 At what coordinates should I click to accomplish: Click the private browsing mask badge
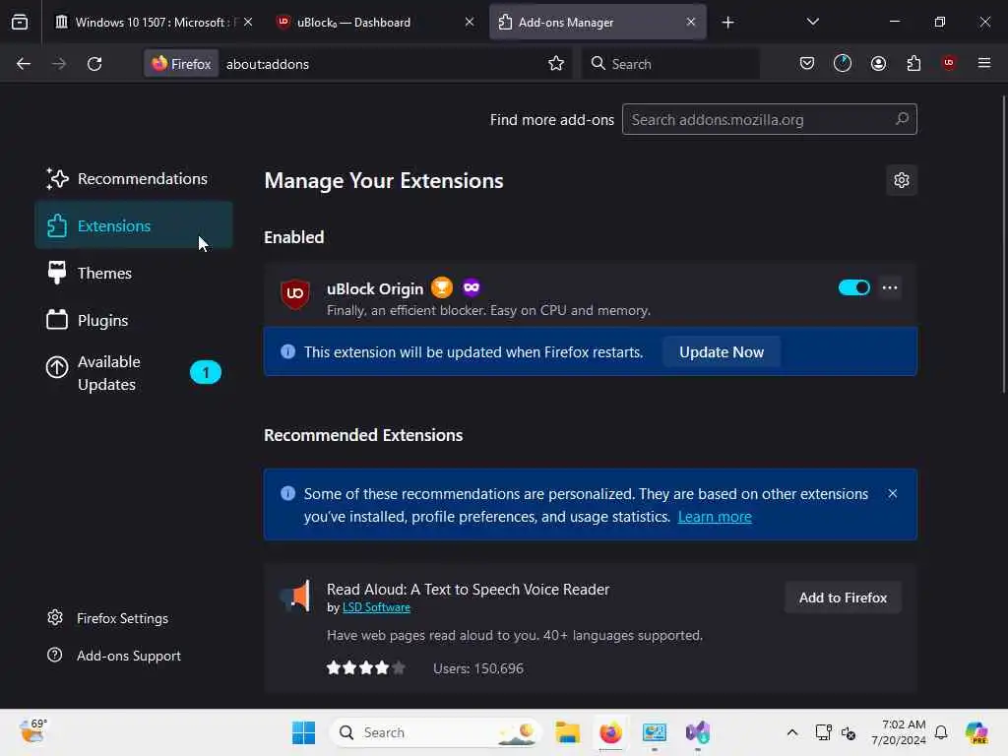click(472, 287)
